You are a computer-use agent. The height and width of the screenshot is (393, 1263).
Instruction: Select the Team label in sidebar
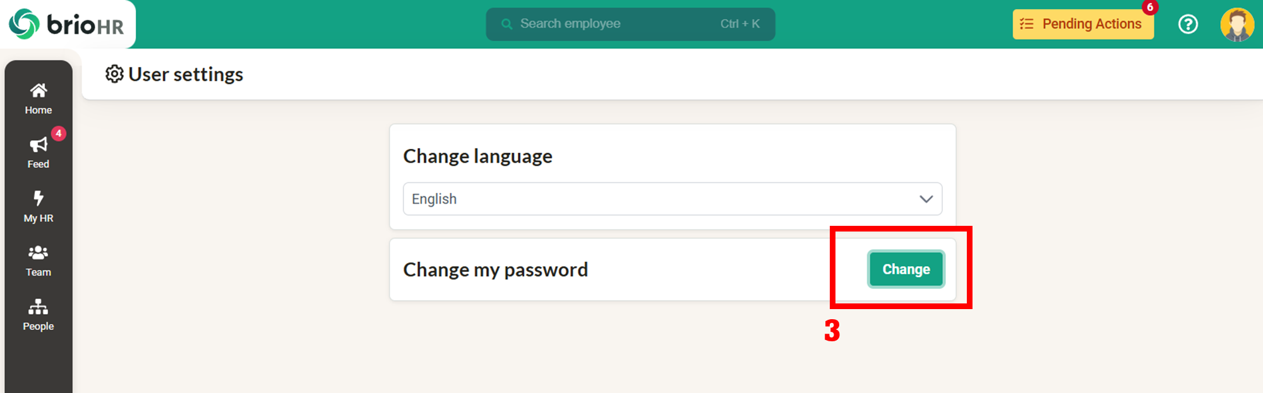tap(39, 272)
